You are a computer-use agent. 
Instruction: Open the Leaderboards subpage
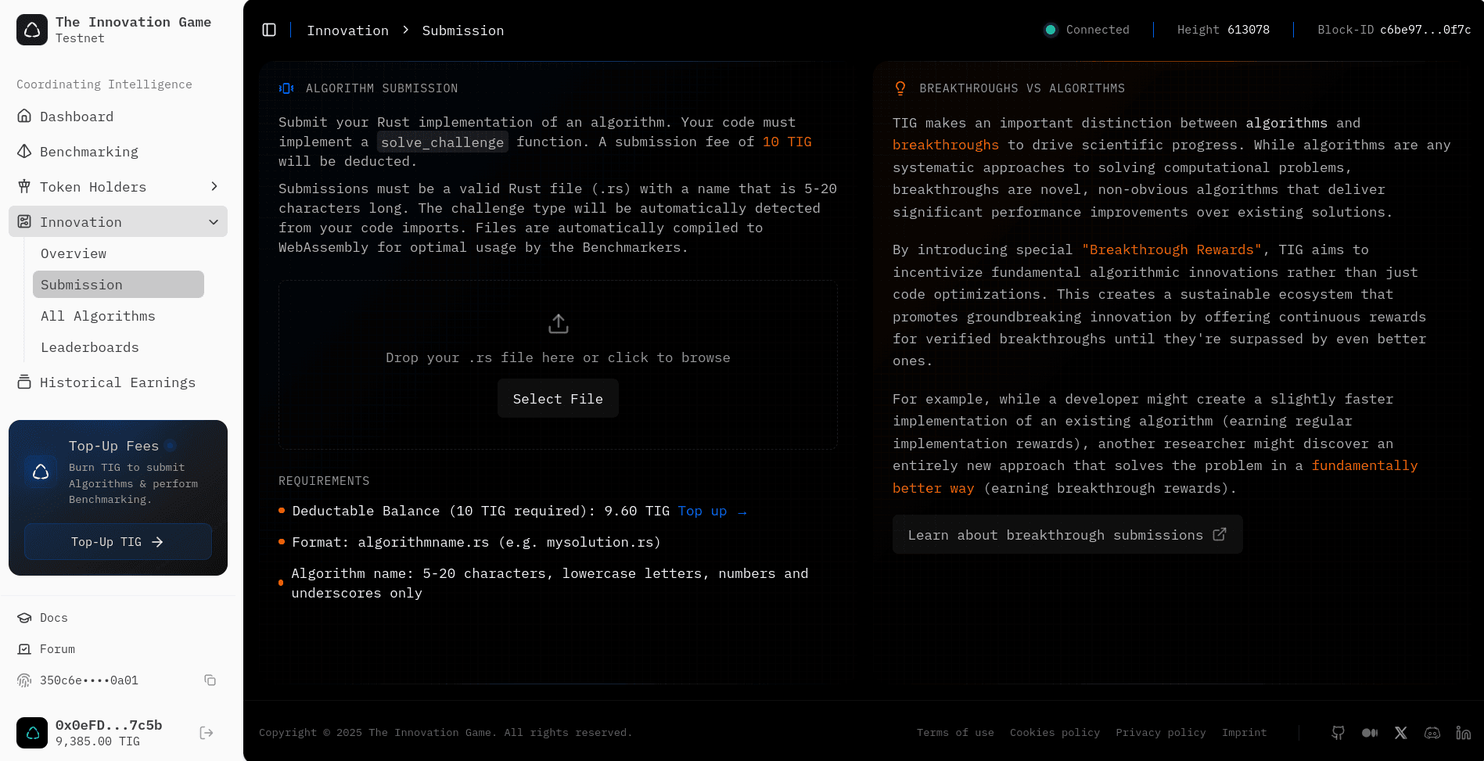tap(90, 347)
